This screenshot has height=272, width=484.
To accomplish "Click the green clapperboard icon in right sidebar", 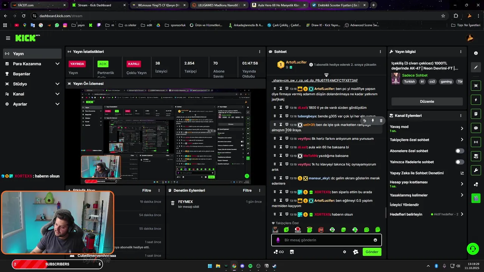I will click(x=476, y=198).
